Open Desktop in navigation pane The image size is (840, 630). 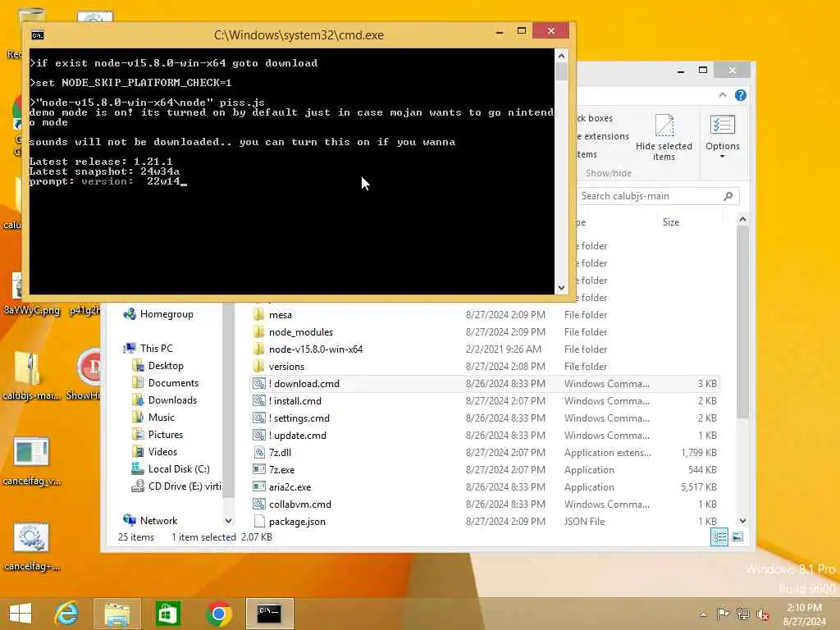(158, 366)
